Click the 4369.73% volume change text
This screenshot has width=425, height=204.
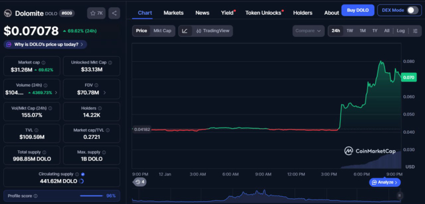(x=42, y=93)
